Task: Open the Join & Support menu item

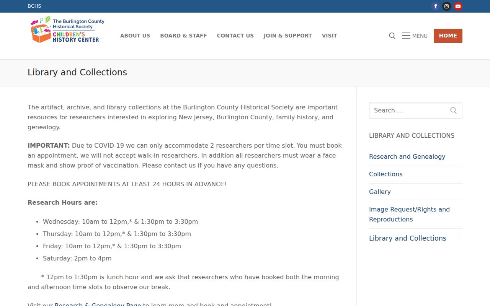Action: coord(287,36)
